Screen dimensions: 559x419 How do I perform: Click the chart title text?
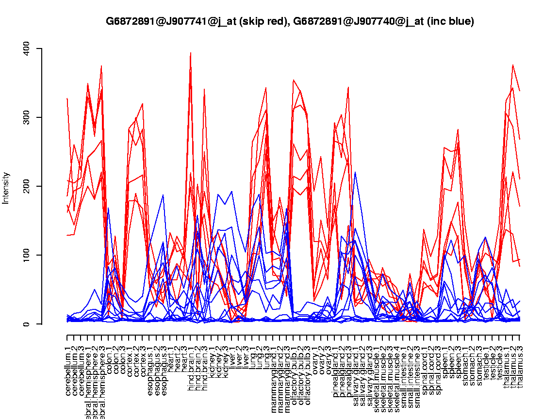click(x=290, y=21)
